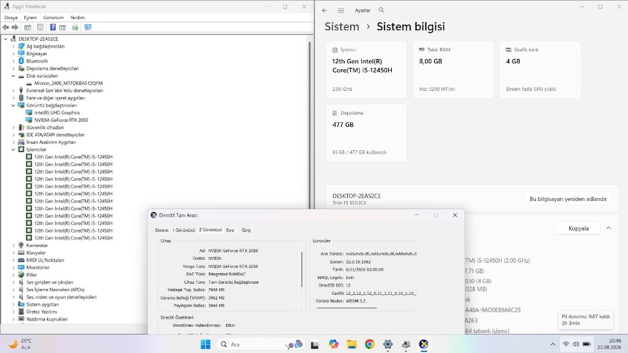
Task: Click the scan for hardware changes monitor icon
Action: pyautogui.click(x=88, y=27)
